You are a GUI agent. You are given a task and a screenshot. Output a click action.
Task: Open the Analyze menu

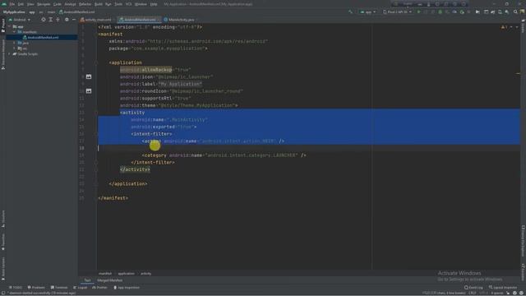pyautogui.click(x=70, y=4)
